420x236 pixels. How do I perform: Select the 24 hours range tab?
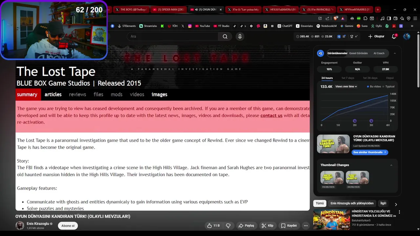pos(327,78)
